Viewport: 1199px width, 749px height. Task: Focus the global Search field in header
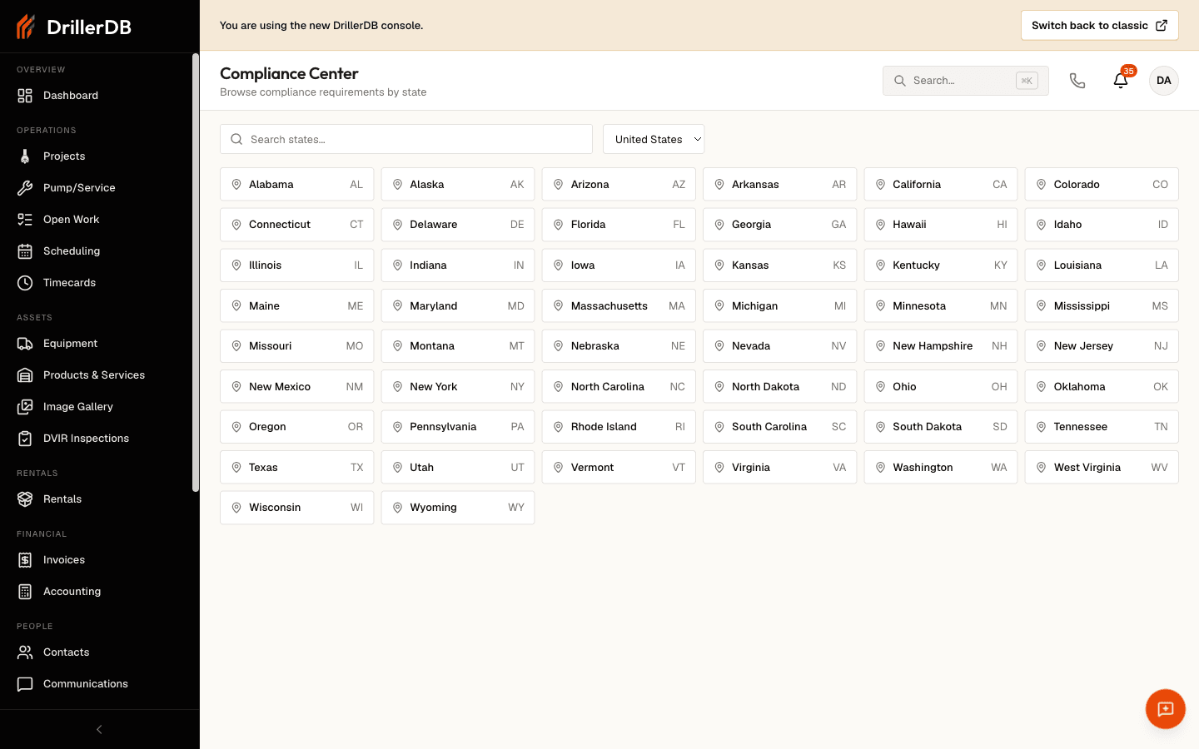966,81
